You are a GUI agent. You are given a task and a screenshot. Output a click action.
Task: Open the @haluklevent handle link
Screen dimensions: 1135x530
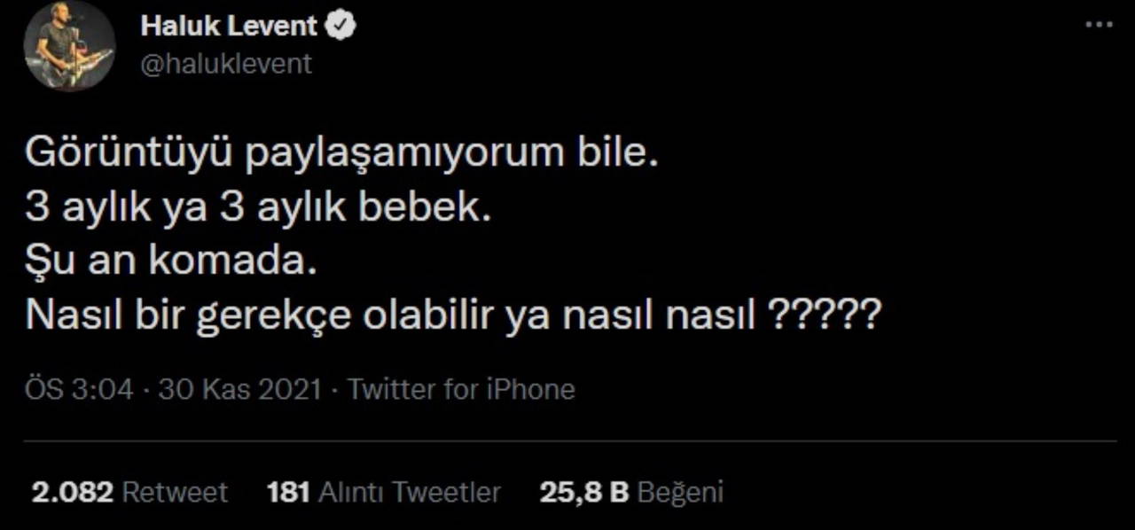[x=226, y=64]
